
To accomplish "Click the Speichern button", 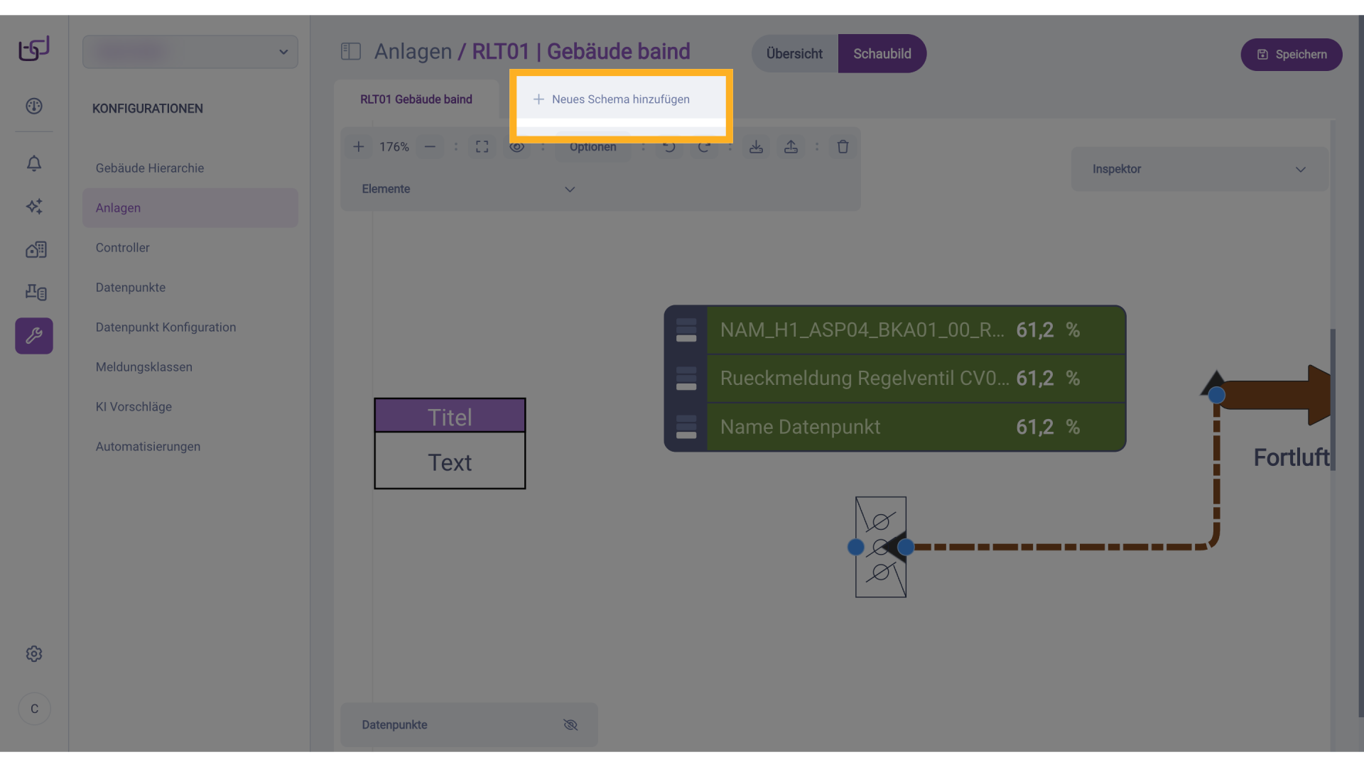I will pos(1291,55).
